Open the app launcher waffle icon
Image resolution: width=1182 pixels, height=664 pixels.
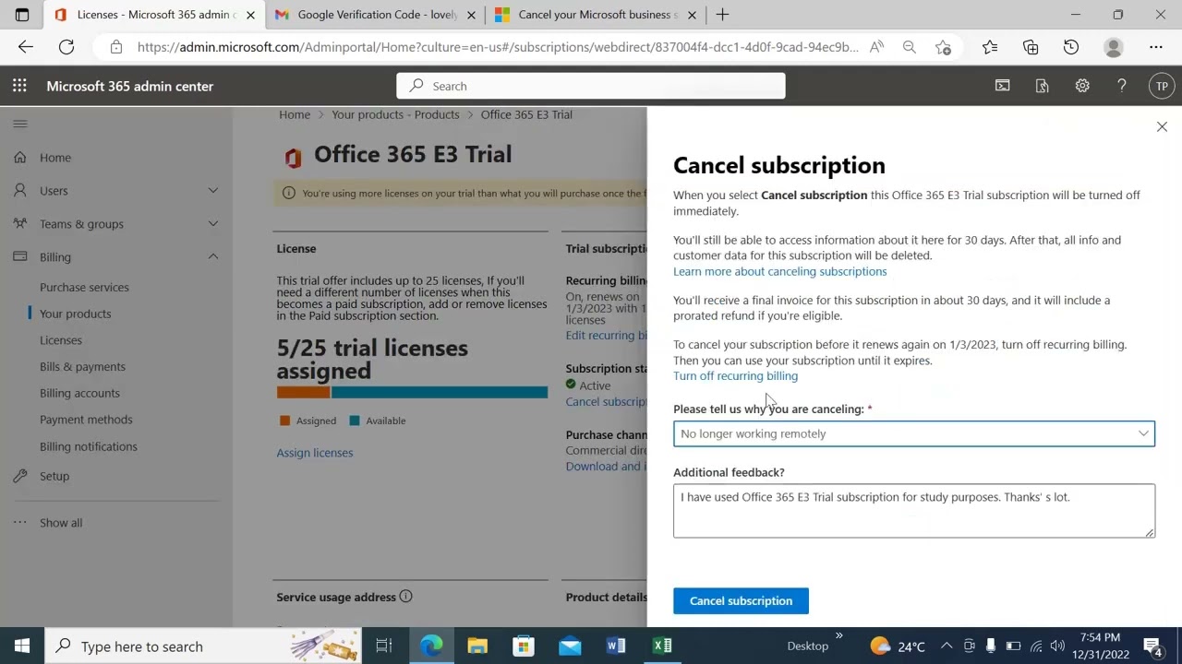[x=19, y=86]
